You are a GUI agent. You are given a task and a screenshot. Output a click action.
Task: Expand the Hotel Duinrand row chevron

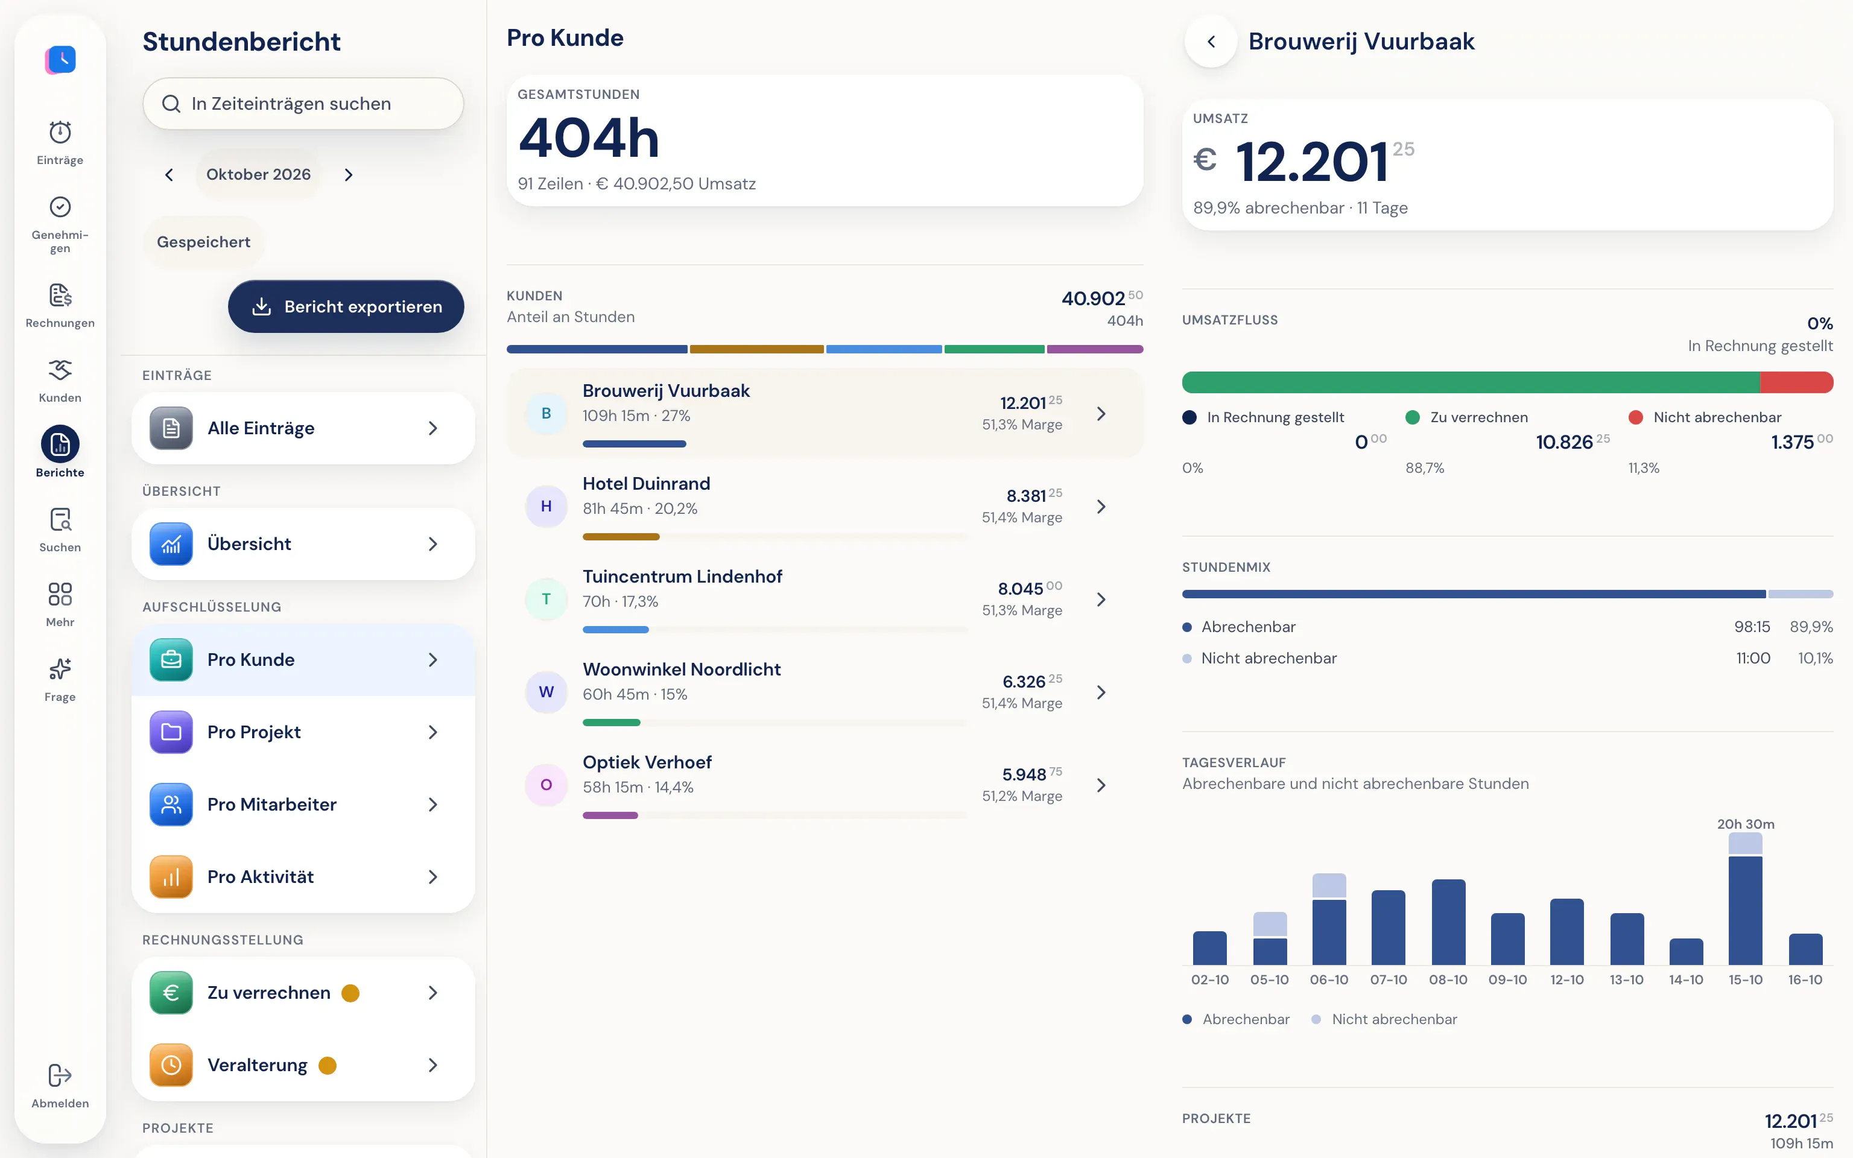[1101, 506]
